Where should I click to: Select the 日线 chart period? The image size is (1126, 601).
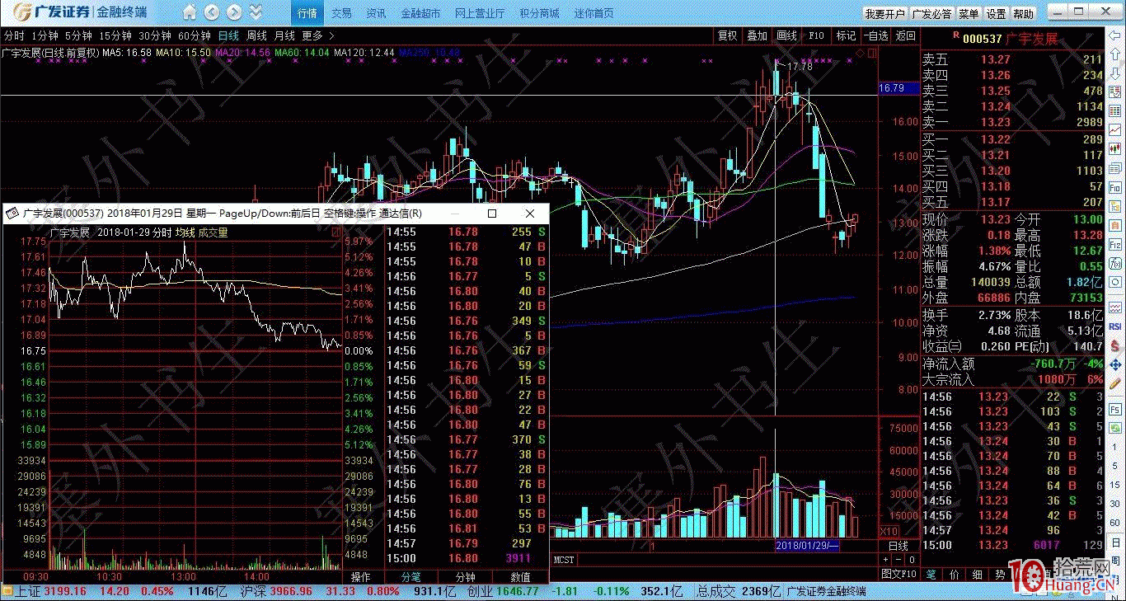(x=228, y=36)
